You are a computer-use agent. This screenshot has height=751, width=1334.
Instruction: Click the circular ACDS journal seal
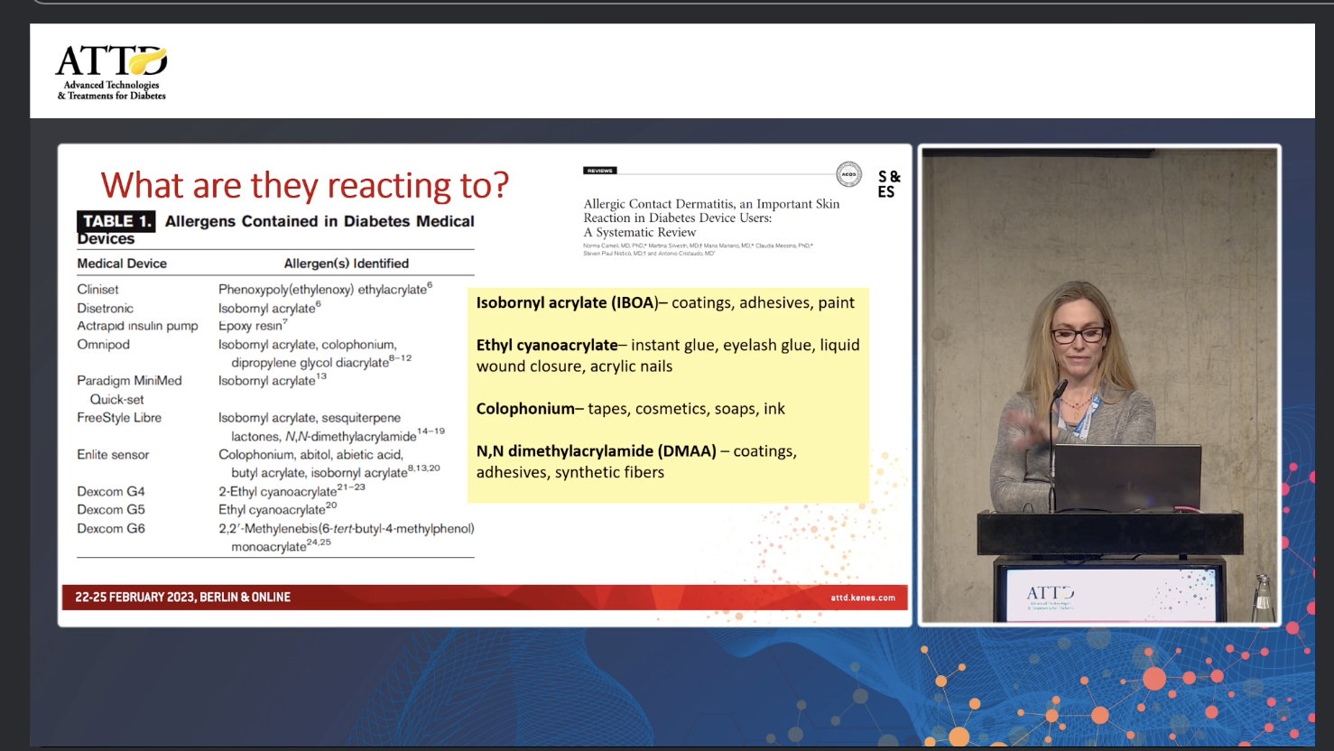point(848,174)
